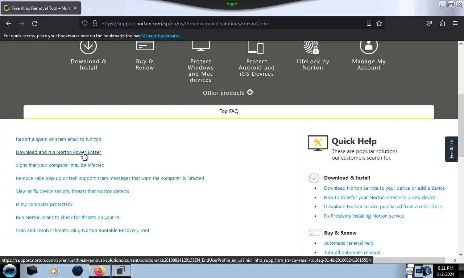
Task: Open Signs that your computer may be infected
Action: 60,165
